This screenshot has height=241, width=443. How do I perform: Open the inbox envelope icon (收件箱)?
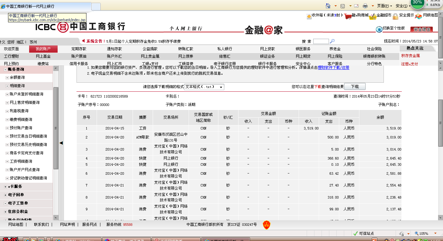(309, 16)
